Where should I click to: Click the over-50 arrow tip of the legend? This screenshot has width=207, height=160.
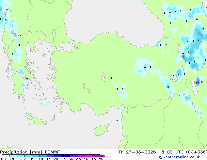coord(104,156)
